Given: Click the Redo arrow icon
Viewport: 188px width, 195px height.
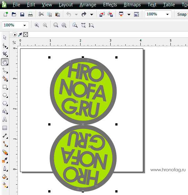Looking at the screenshot, I should click(84, 14).
